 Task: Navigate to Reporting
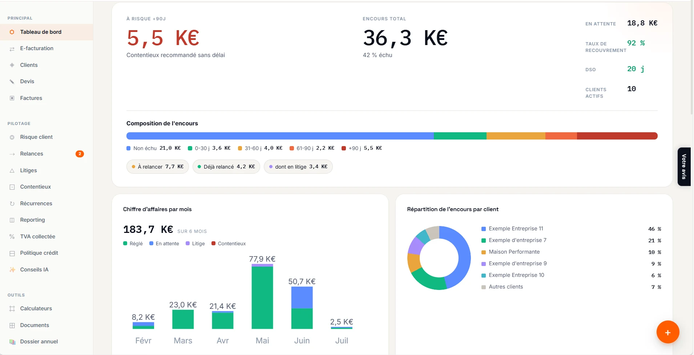[47, 220]
